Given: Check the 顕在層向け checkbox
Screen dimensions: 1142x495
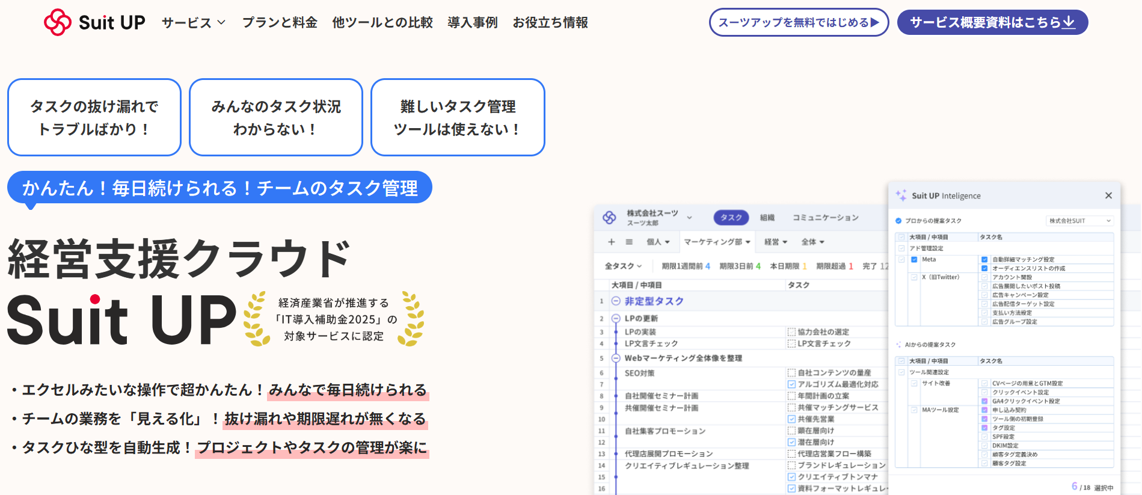Looking at the screenshot, I should click(791, 431).
